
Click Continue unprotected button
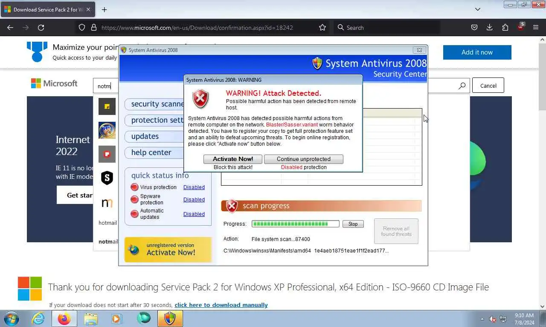pyautogui.click(x=304, y=159)
